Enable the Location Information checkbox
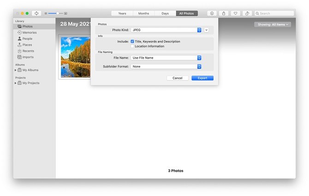Image resolution: width=309 pixels, height=196 pixels. 132,46
